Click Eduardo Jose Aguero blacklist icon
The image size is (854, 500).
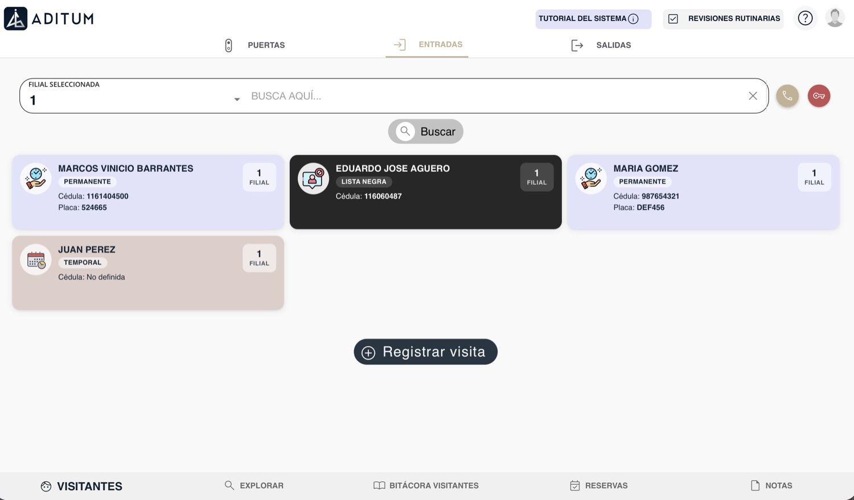pos(313,179)
